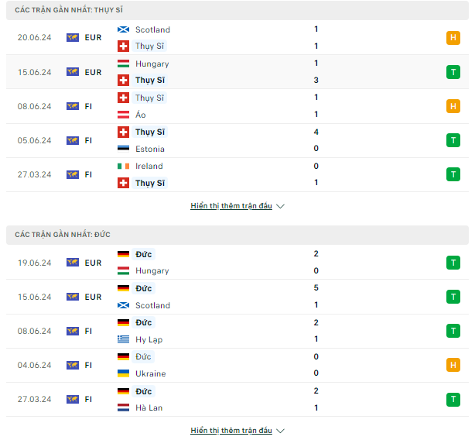The image size is (475, 447).
Task: Open the Thụy Sĩ recent matches link
Action: click(231, 206)
